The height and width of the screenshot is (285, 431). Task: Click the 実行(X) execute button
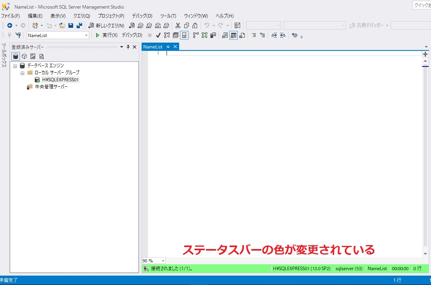pos(107,35)
